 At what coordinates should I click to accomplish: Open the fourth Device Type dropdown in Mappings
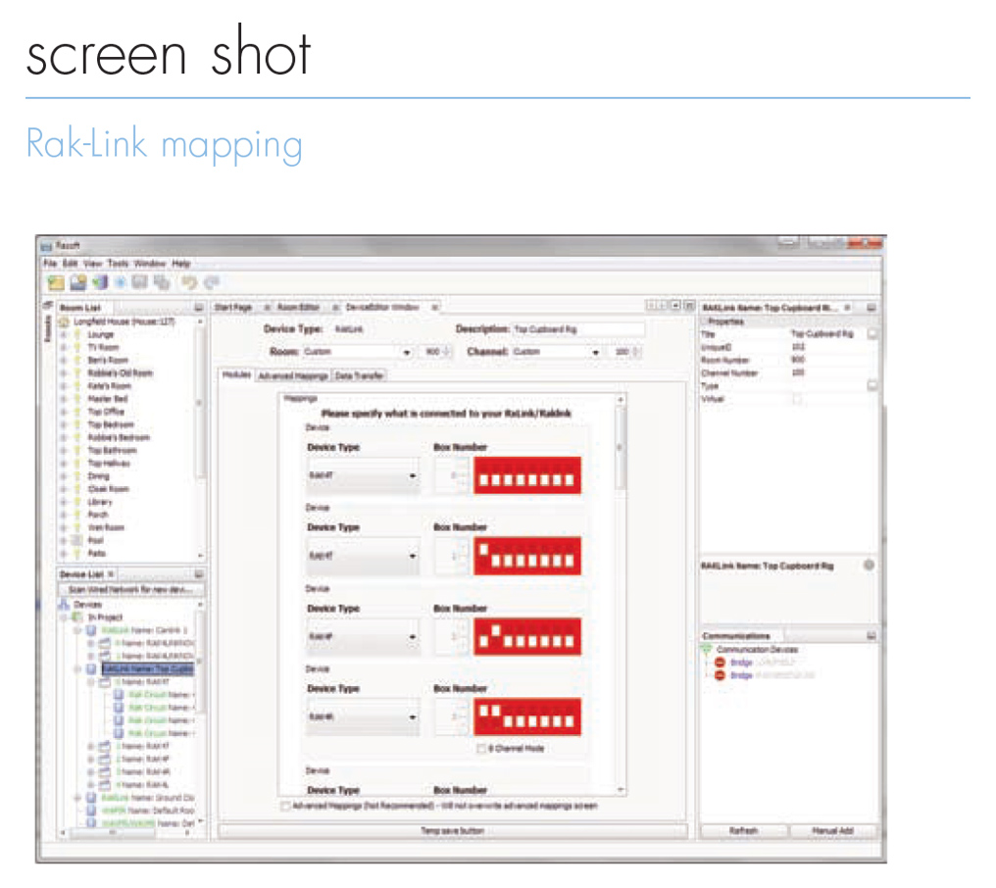pos(363,716)
